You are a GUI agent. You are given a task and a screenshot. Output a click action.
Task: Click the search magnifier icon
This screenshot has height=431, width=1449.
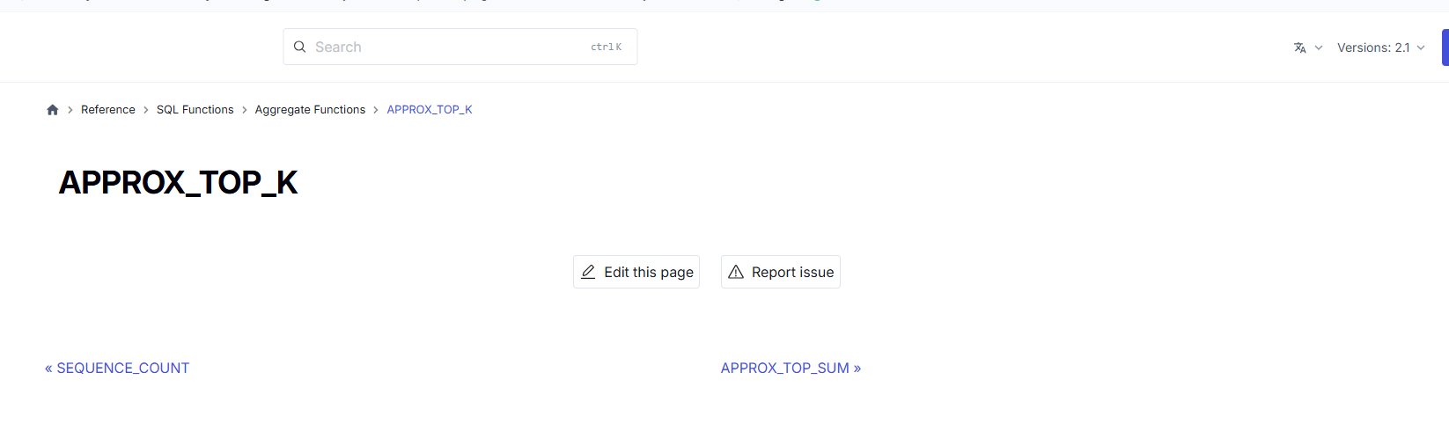(x=299, y=47)
